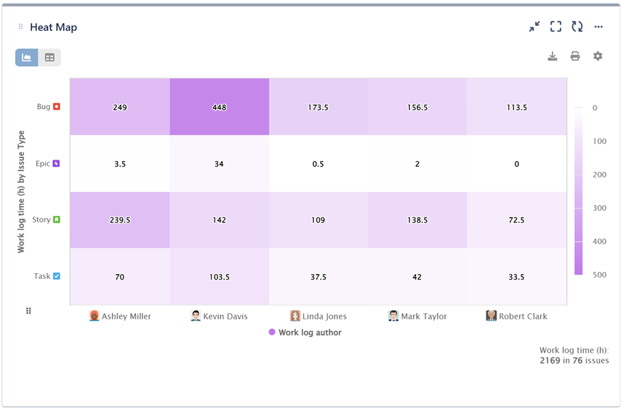Click the axis drag handle below Task

[28, 310]
